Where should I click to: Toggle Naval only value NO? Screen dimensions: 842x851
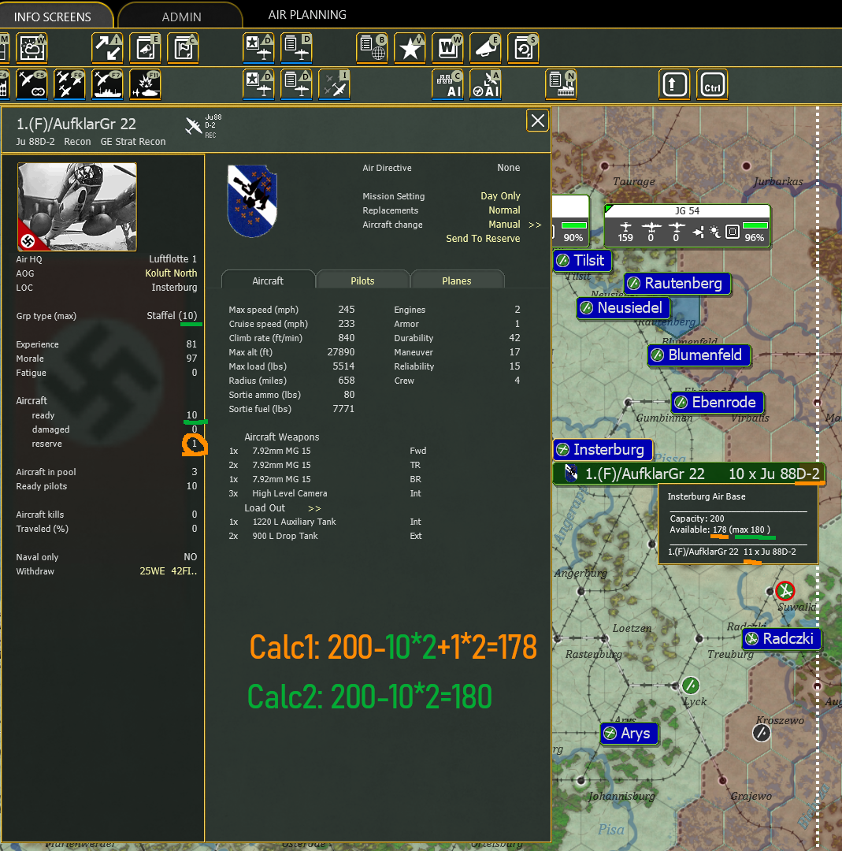tap(191, 557)
